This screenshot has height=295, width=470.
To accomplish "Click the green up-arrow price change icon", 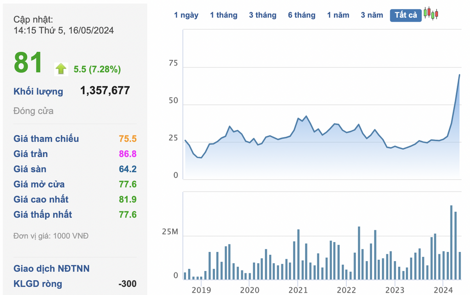I will (61, 69).
